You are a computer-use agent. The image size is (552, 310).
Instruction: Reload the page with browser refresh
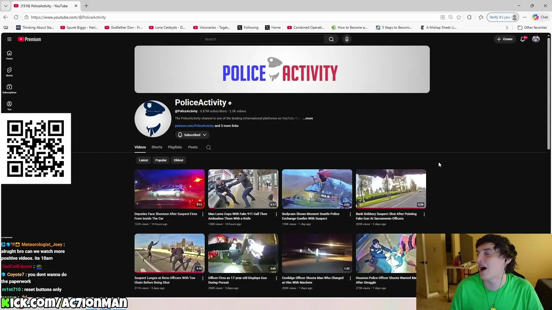[16, 17]
